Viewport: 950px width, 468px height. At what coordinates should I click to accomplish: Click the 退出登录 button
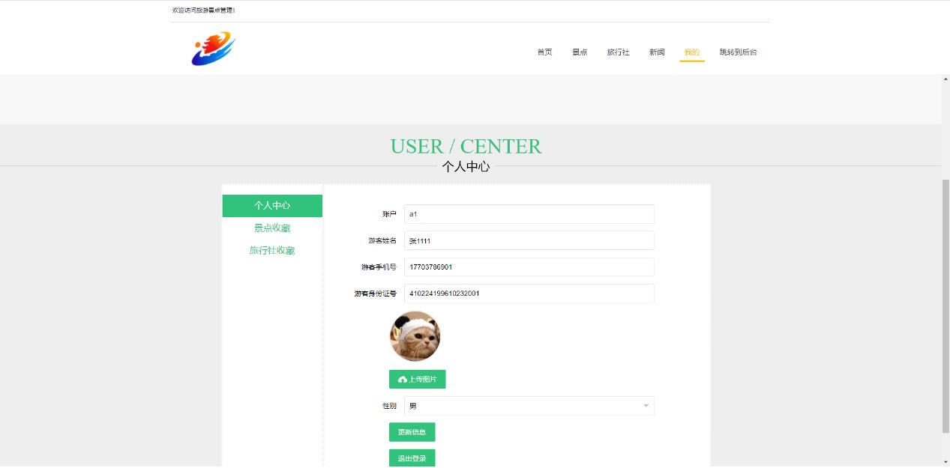coord(412,458)
